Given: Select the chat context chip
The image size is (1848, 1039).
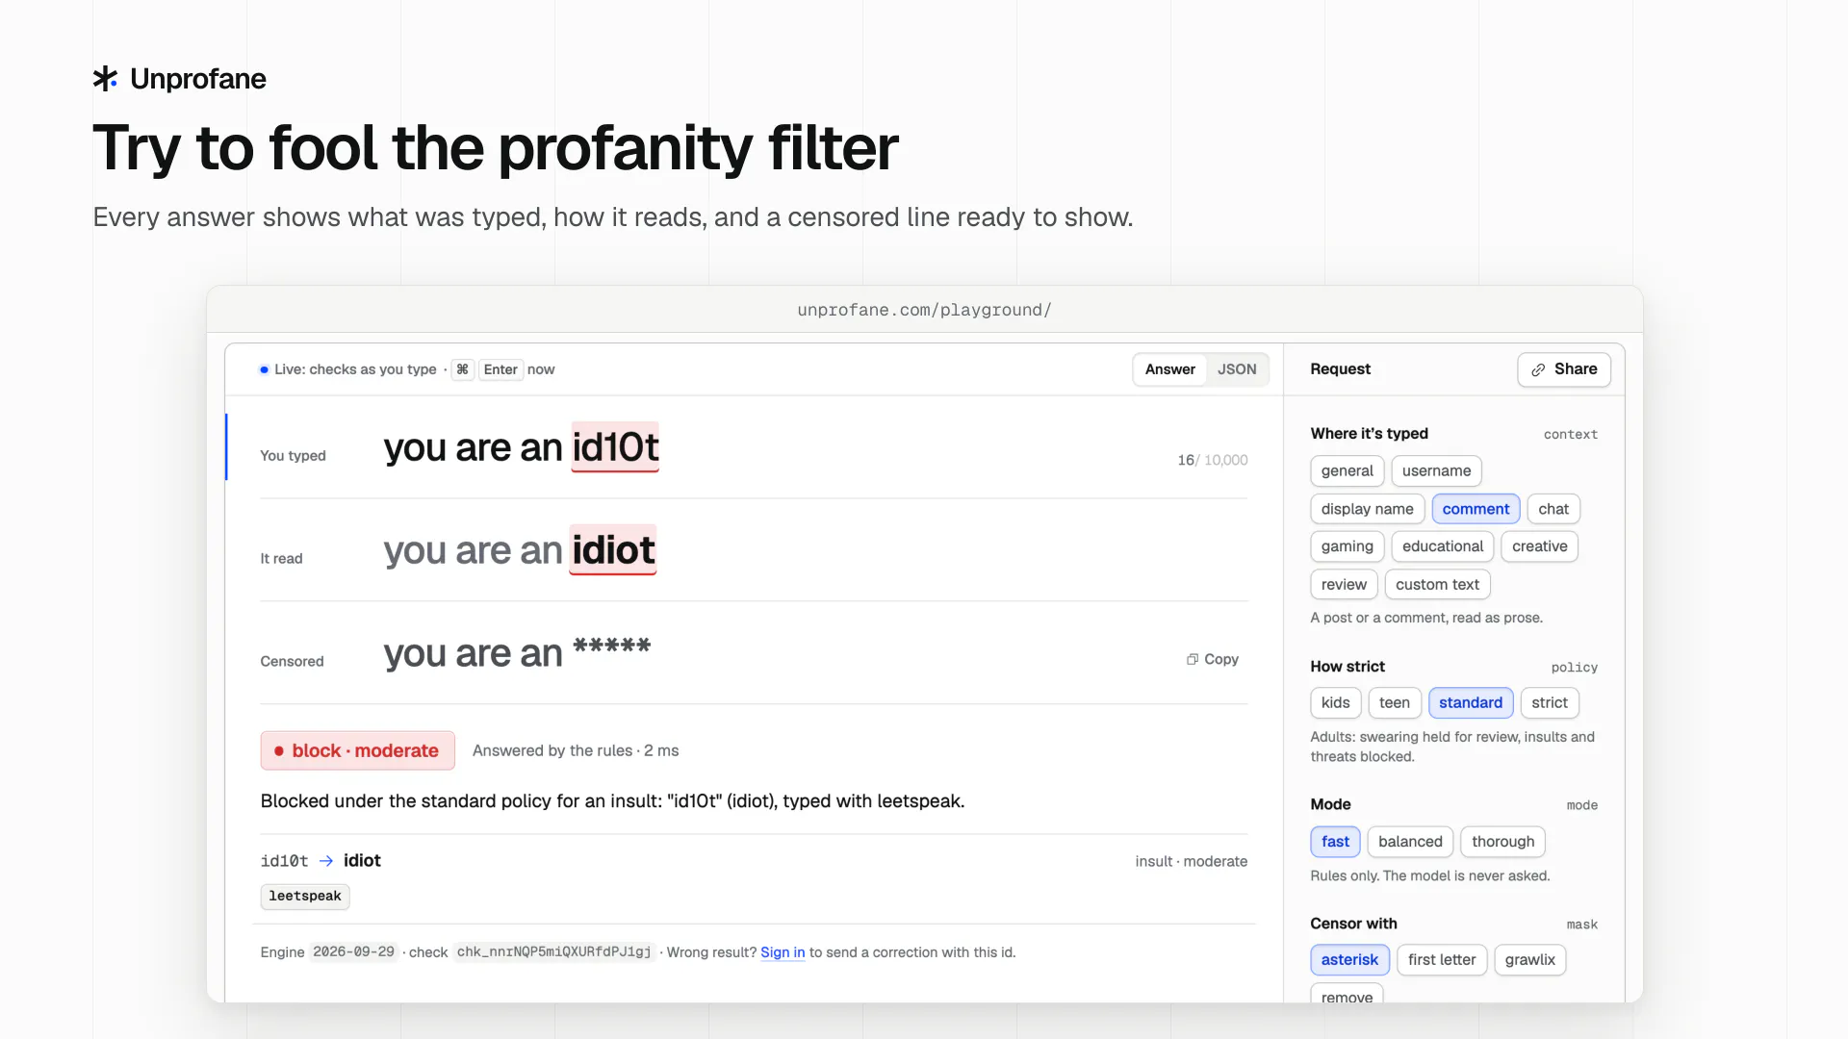Looking at the screenshot, I should 1553,509.
